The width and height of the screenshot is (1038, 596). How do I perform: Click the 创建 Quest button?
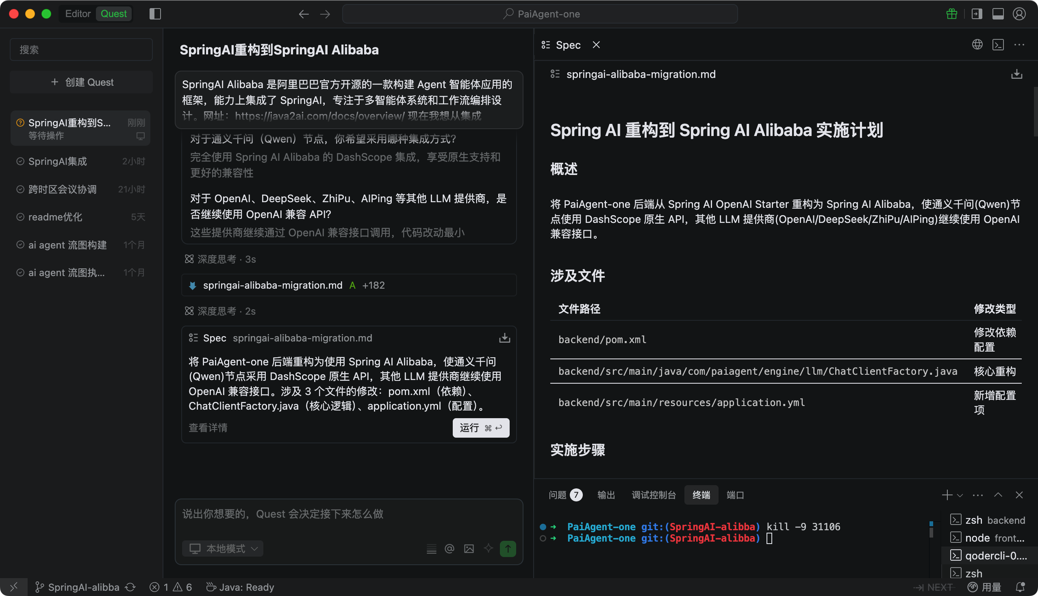(82, 82)
